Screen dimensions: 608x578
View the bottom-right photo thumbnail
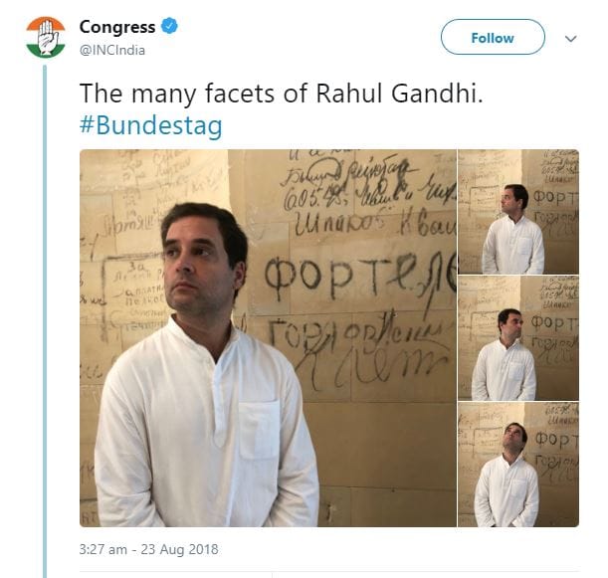click(x=517, y=465)
